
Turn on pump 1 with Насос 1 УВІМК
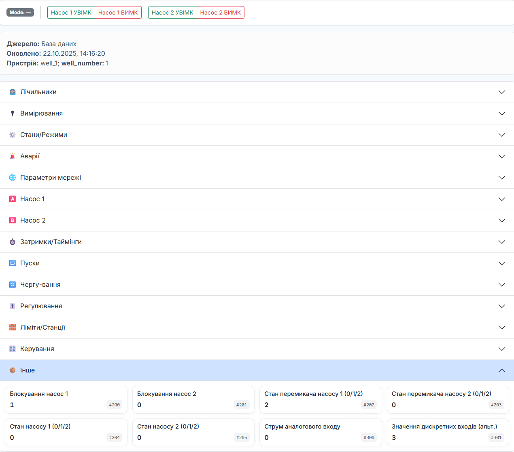[71, 13]
